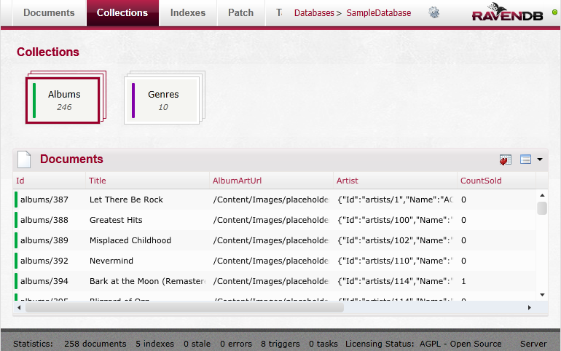Image resolution: width=561 pixels, height=351 pixels.
Task: Click the artists/110 Artist cell
Action: [396, 261]
